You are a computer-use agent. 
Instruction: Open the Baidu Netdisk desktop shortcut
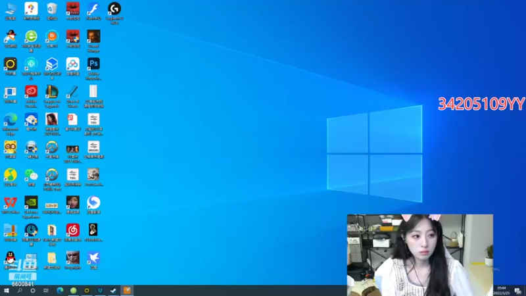tap(72, 66)
